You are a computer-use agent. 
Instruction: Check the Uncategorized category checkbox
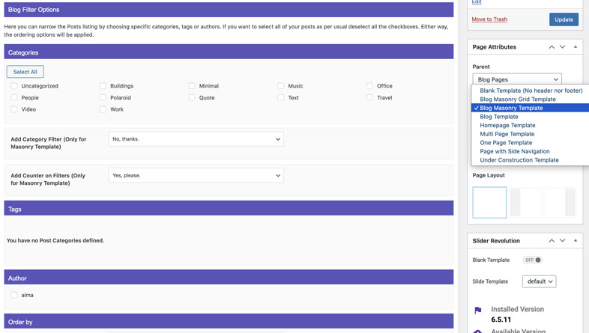tap(14, 86)
